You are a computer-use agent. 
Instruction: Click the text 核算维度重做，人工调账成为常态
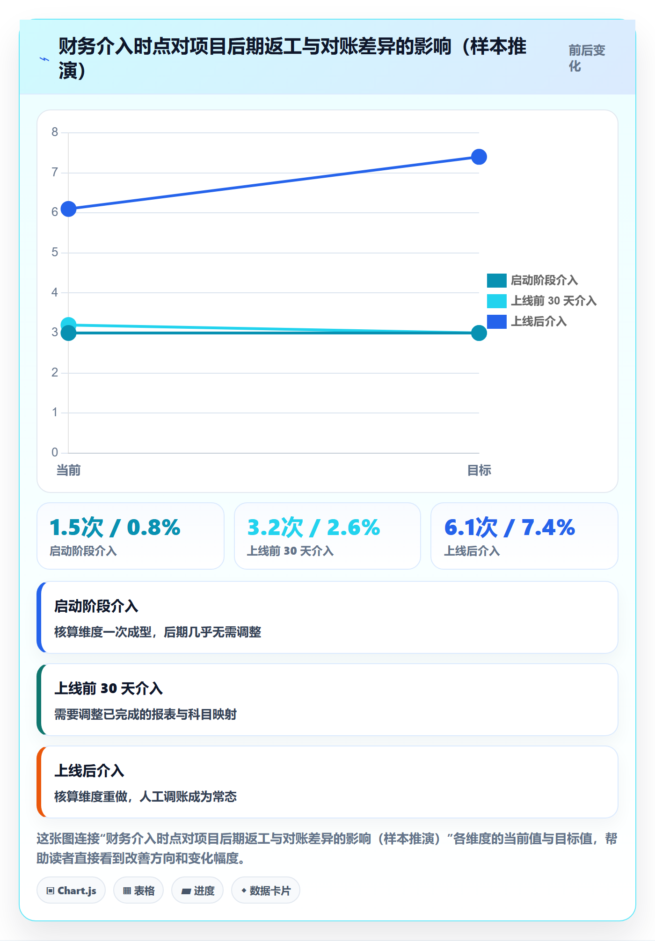point(146,797)
